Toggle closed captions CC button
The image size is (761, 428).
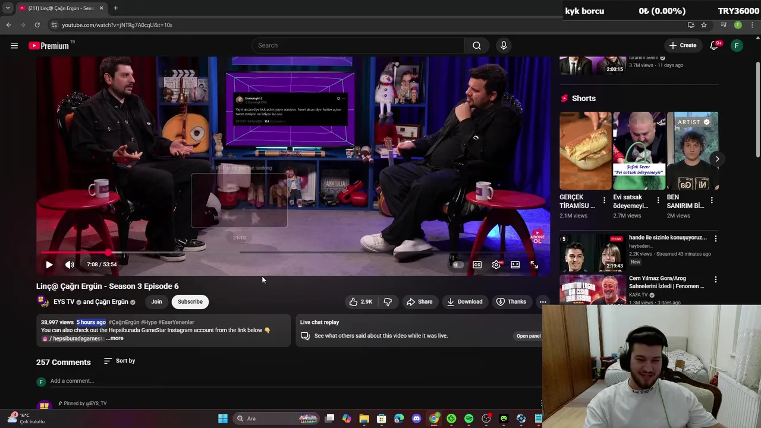click(x=477, y=265)
